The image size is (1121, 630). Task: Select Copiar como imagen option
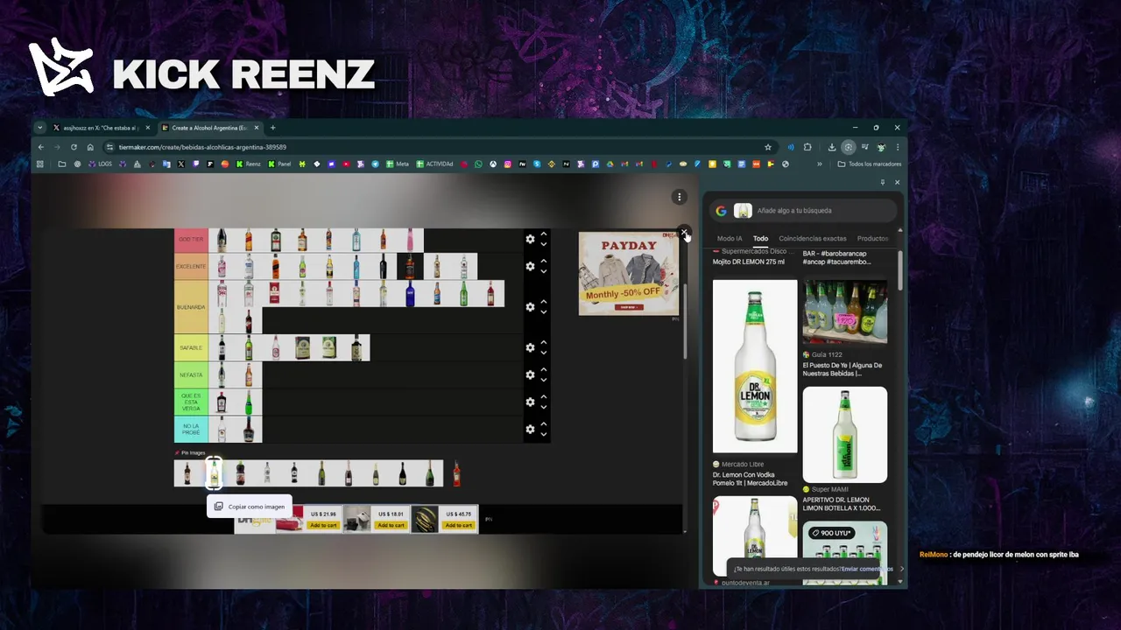[x=250, y=507]
